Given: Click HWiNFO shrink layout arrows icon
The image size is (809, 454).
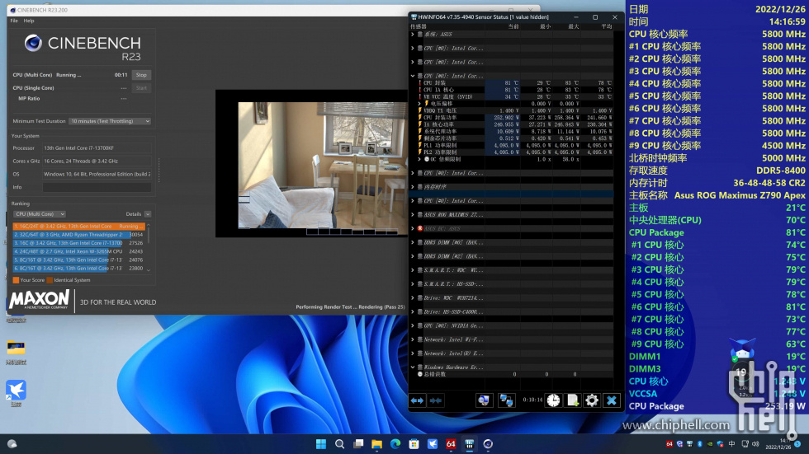Looking at the screenshot, I should (436, 400).
